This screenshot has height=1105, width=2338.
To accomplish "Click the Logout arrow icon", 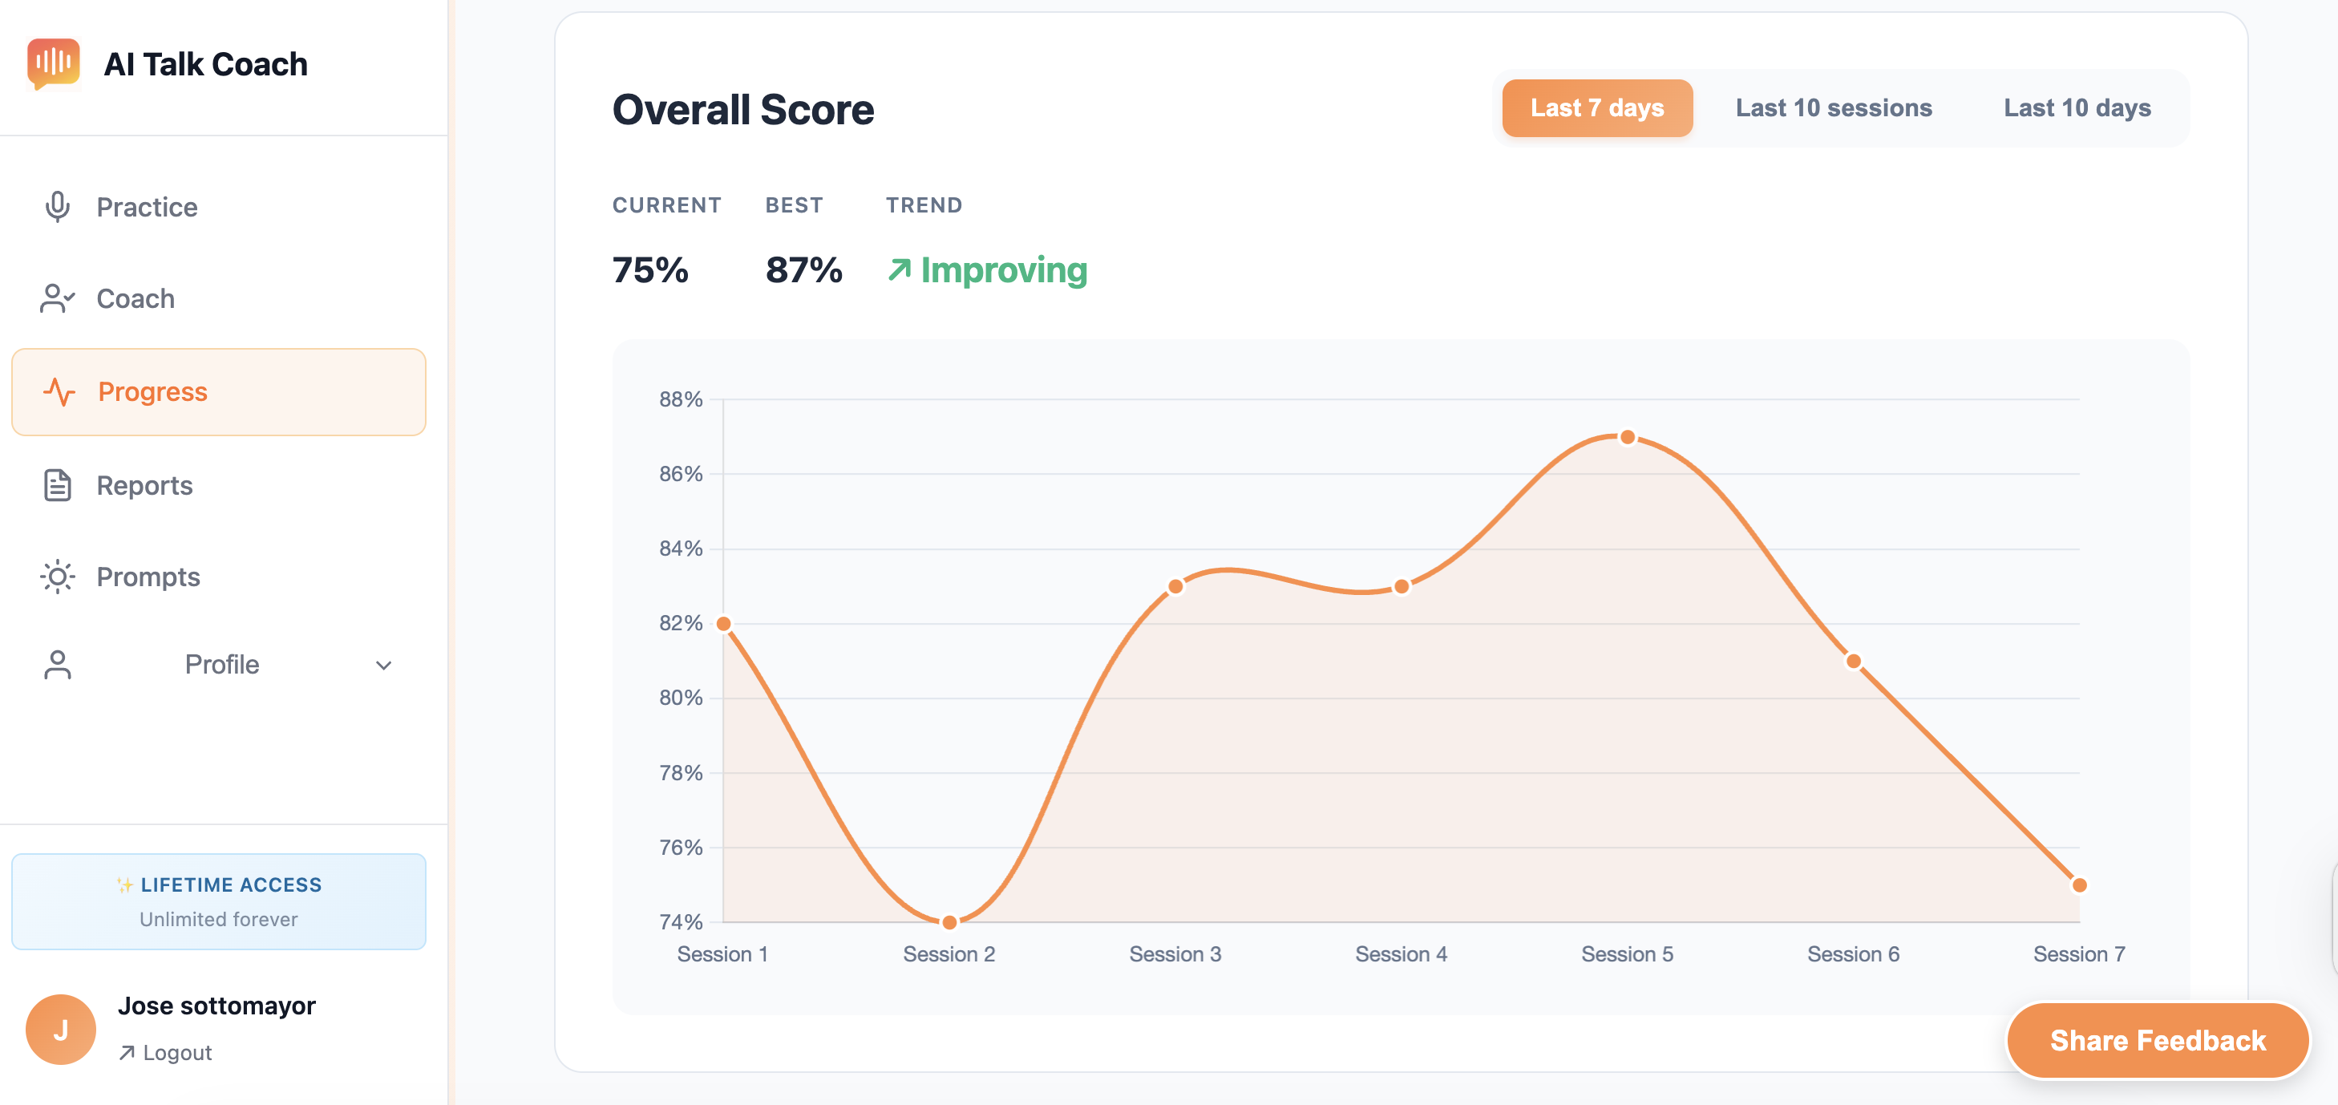I will [x=127, y=1051].
